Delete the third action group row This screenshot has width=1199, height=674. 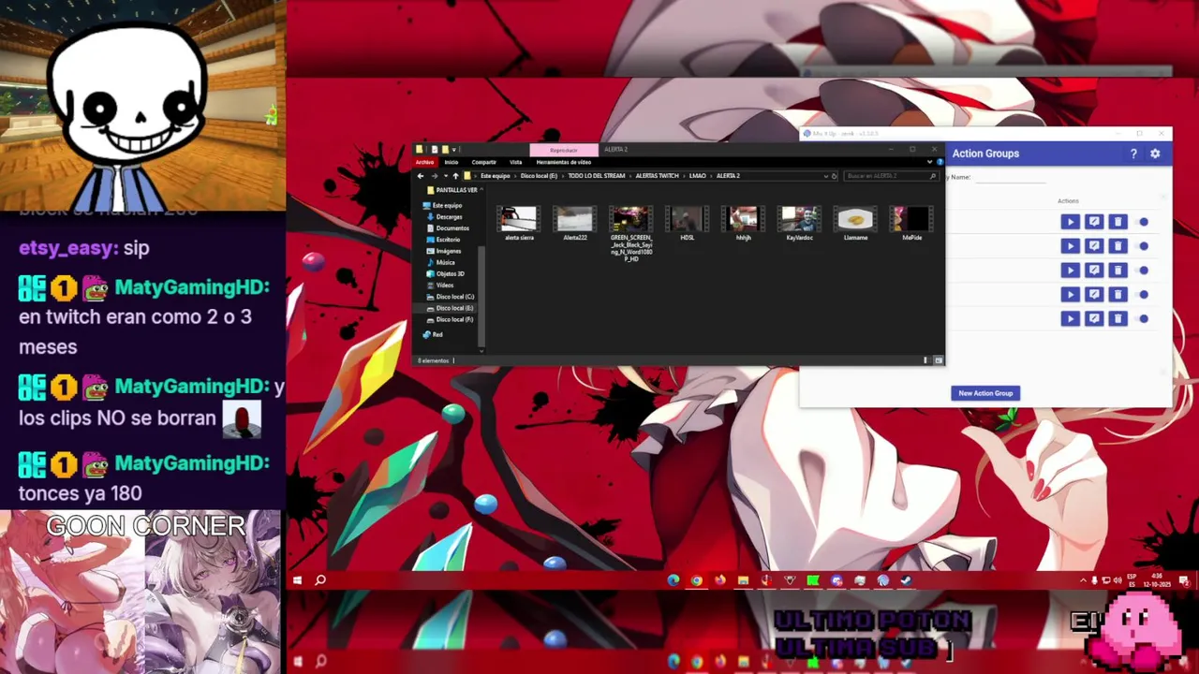point(1118,271)
